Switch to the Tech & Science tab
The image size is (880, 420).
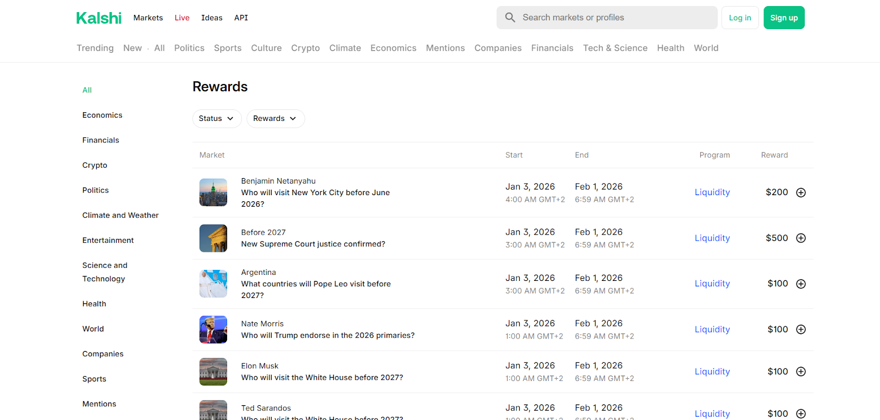tap(615, 48)
